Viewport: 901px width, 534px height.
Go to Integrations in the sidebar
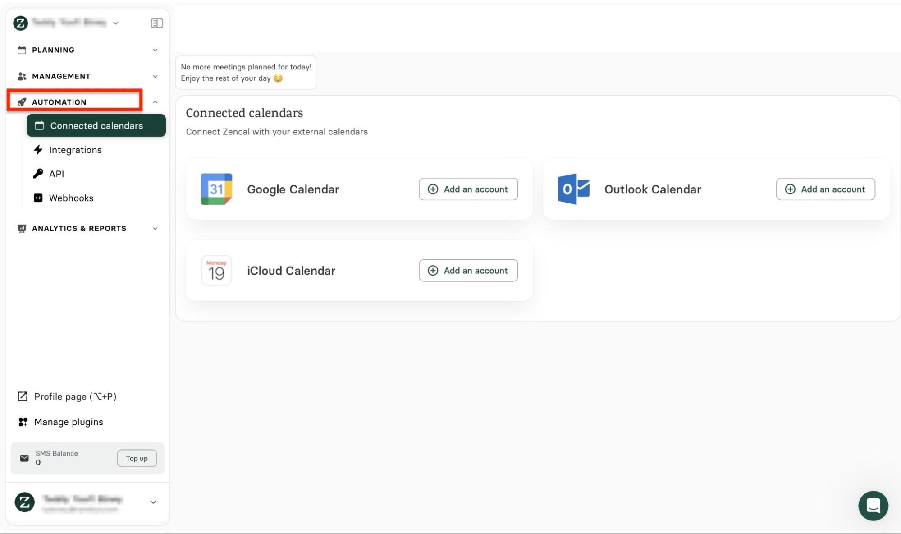[x=75, y=150]
